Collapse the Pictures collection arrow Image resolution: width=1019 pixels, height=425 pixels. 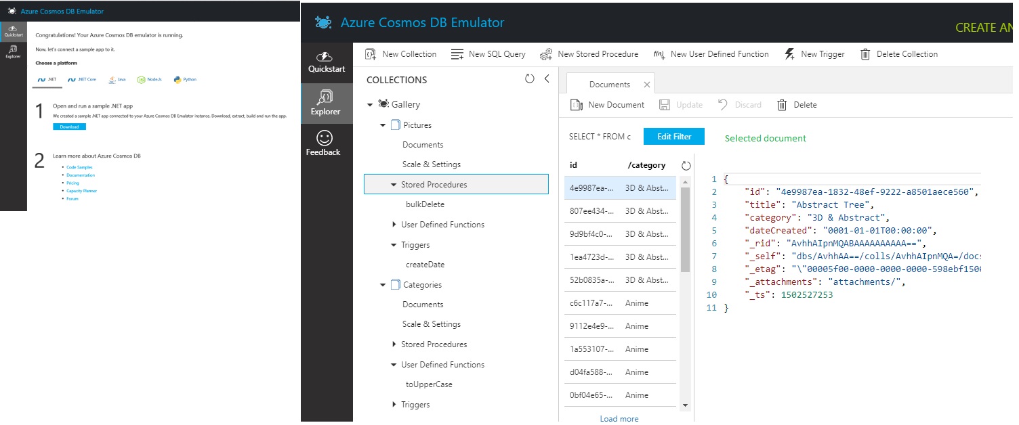[x=383, y=125]
